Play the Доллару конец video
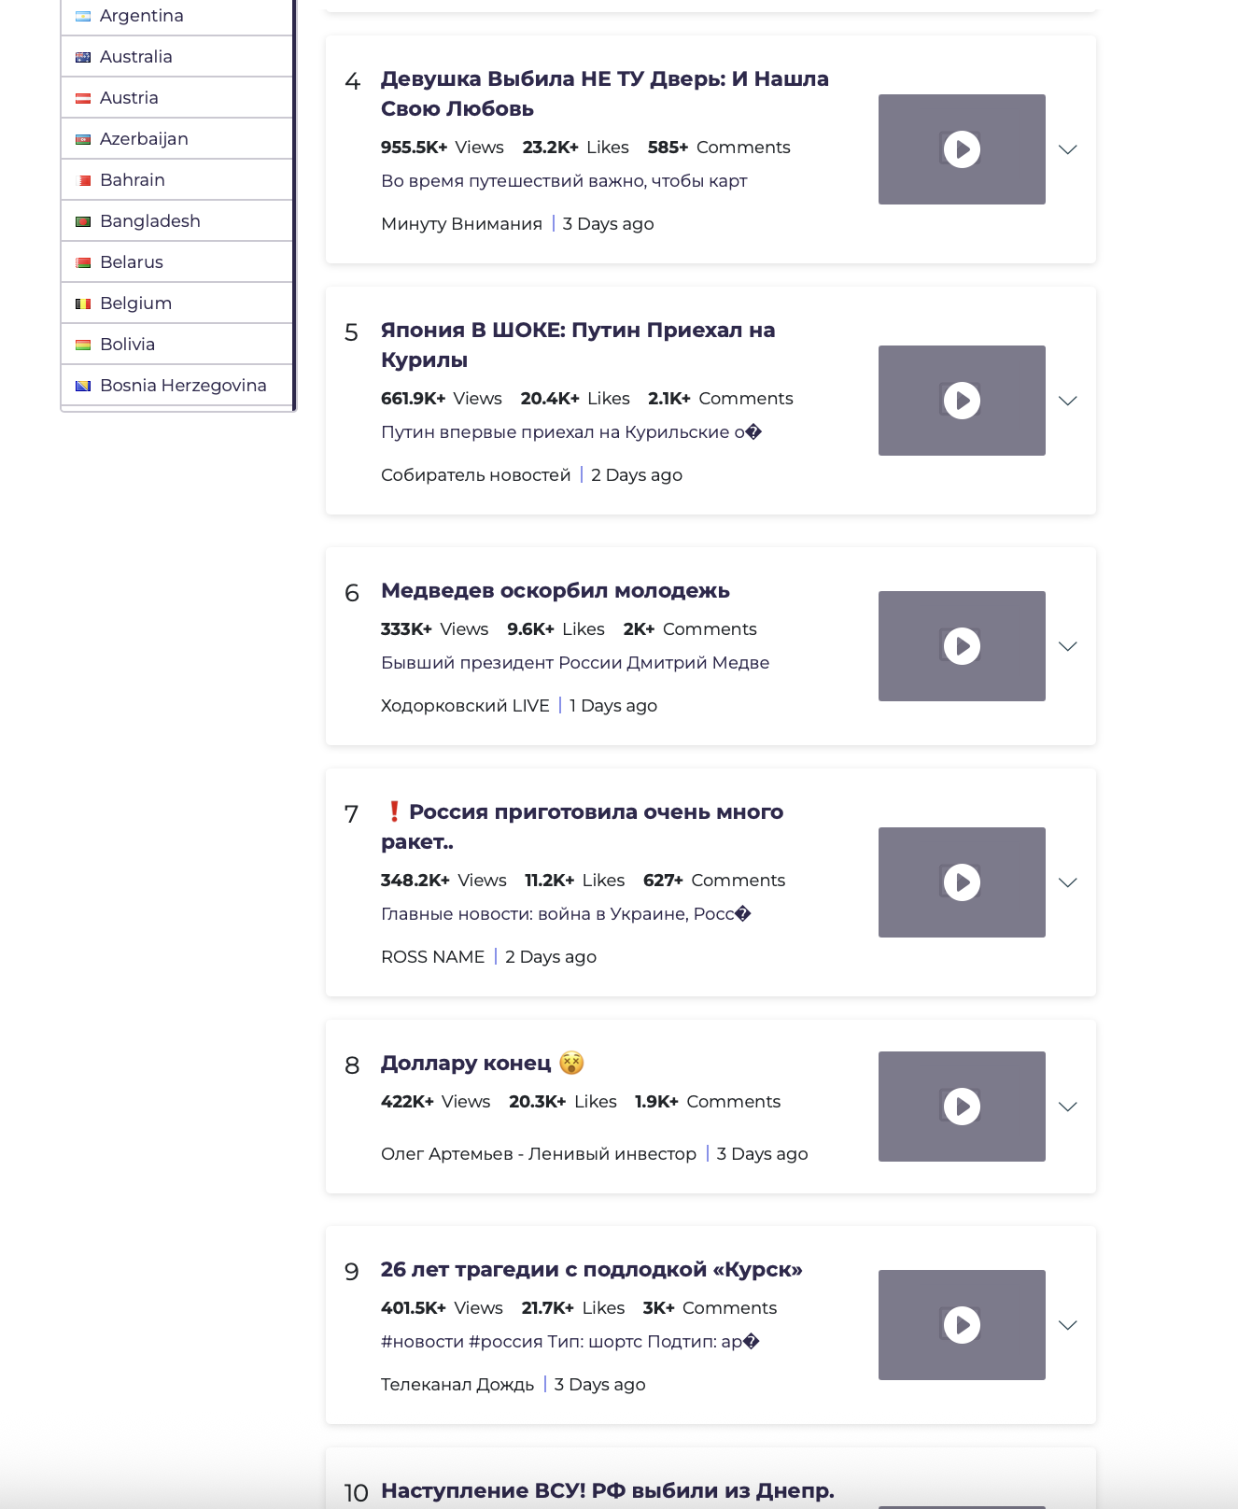1238x1509 pixels. point(962,1107)
